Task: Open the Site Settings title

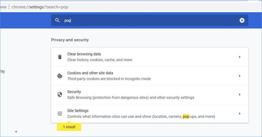Action: coord(78,111)
